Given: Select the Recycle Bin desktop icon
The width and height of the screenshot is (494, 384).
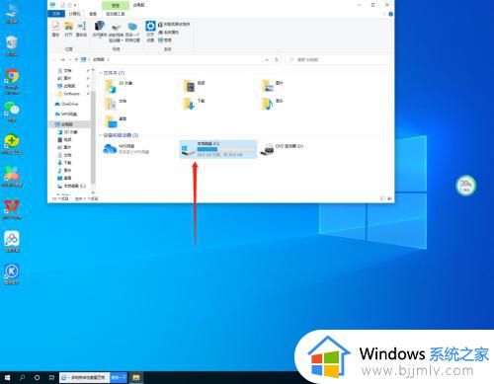Looking at the screenshot, I should (x=12, y=45).
